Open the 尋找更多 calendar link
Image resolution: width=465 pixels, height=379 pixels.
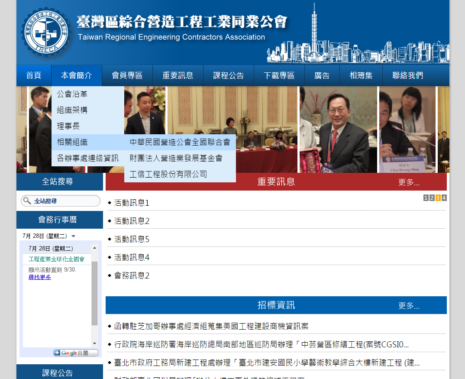click(40, 277)
